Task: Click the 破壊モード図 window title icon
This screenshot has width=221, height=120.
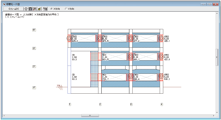Action: point(4,4)
